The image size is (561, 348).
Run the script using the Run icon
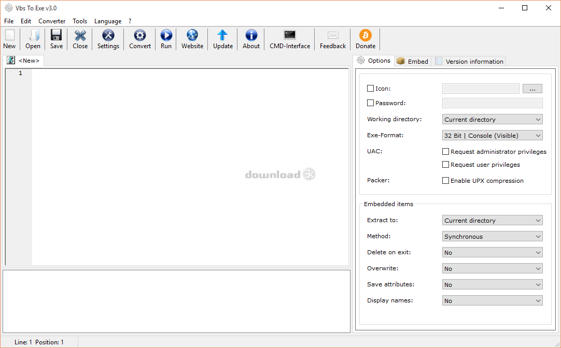166,39
